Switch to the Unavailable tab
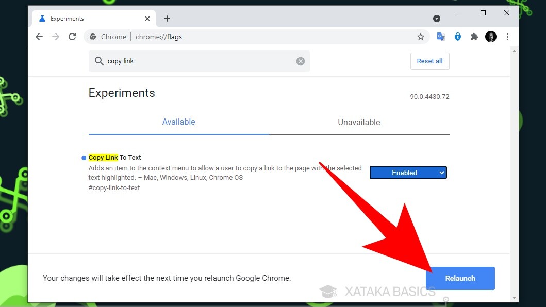 click(x=359, y=122)
